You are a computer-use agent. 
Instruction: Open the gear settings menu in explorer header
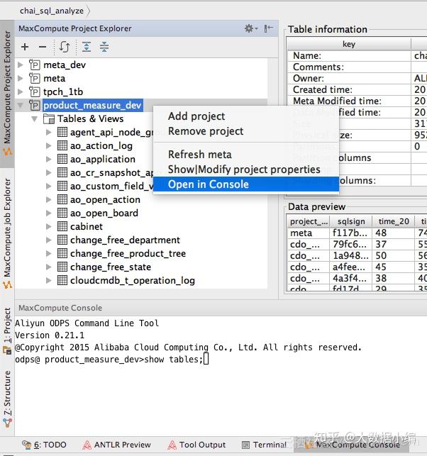[250, 28]
